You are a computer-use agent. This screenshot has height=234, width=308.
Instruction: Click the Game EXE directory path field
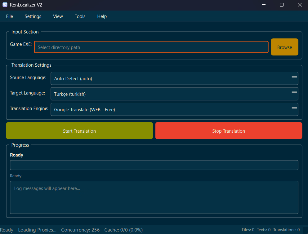pyautogui.click(x=151, y=47)
